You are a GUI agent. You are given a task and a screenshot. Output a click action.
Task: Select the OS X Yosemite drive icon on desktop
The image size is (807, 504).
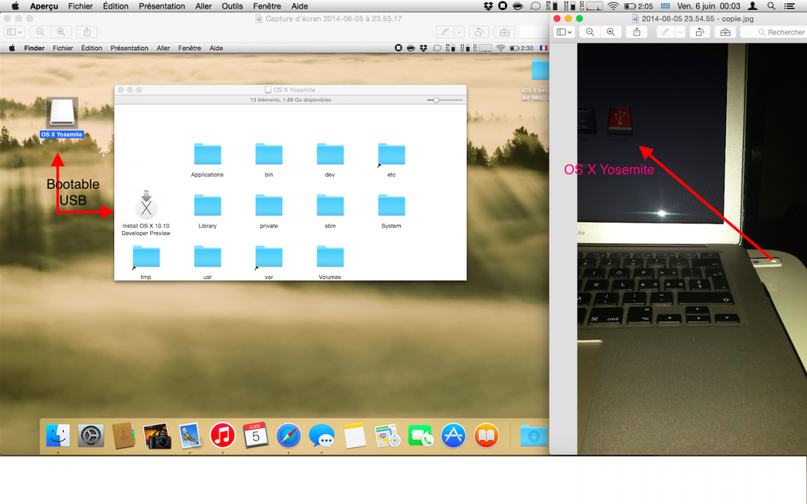tap(62, 112)
